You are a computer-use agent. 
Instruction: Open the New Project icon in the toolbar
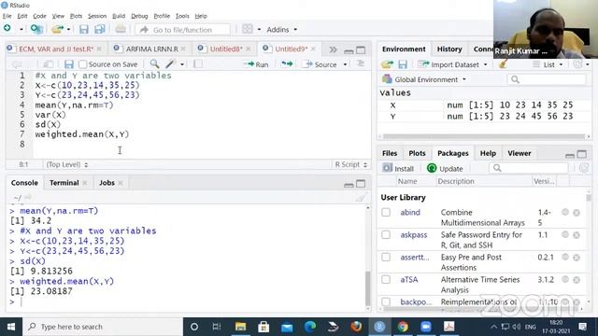pyautogui.click(x=36, y=29)
